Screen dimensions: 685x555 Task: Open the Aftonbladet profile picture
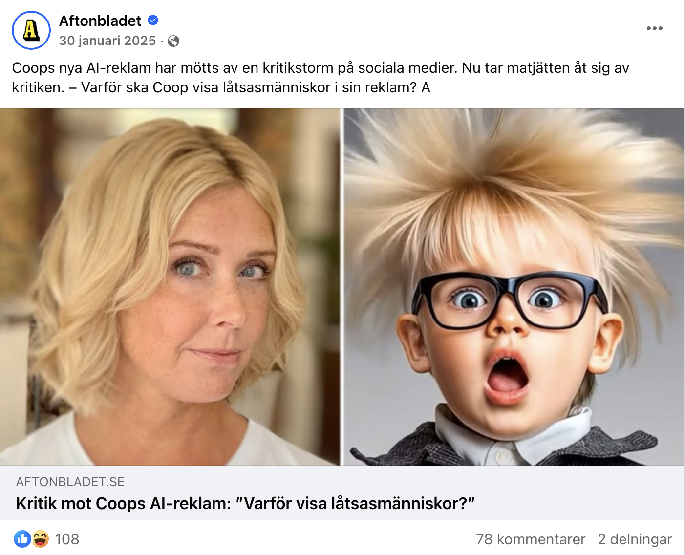pyautogui.click(x=31, y=30)
